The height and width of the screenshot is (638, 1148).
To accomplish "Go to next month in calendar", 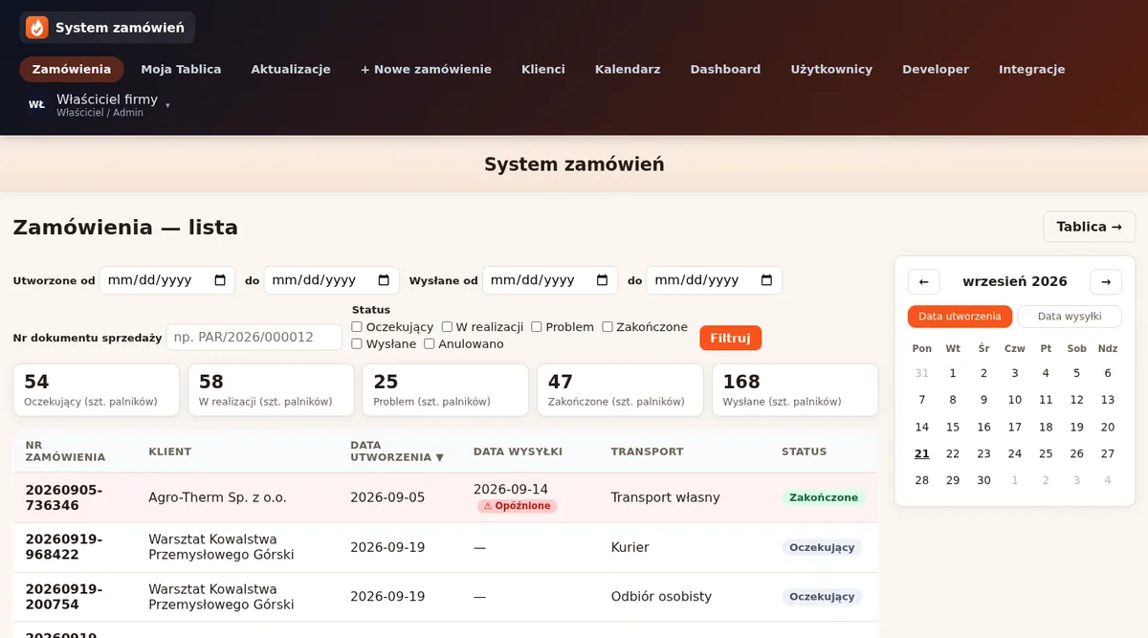I will tap(1106, 281).
